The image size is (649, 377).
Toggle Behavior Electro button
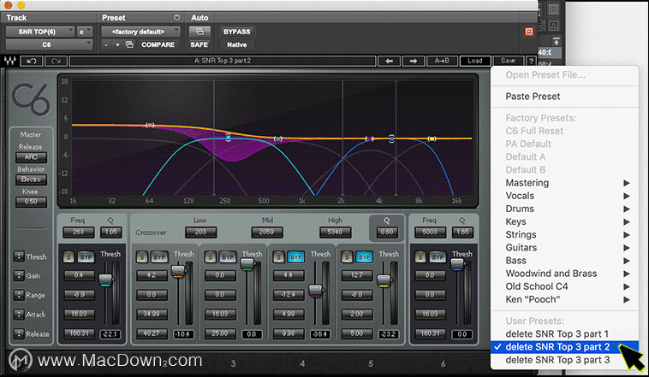pos(31,180)
